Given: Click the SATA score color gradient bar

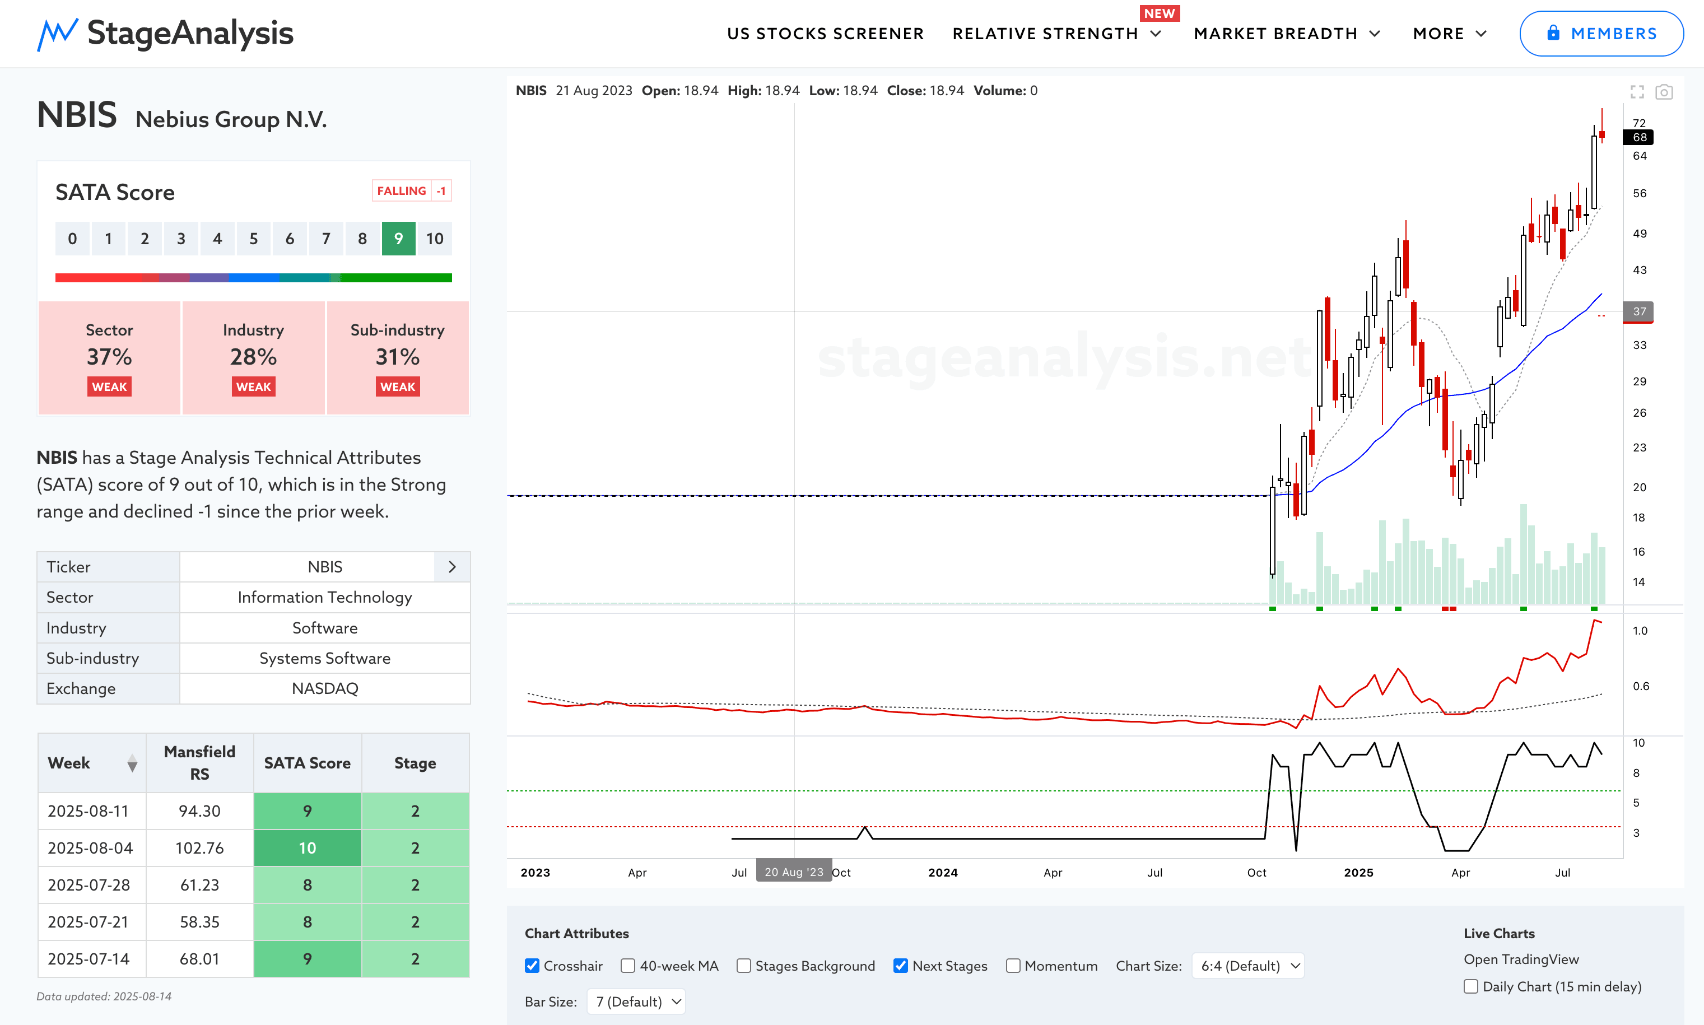Looking at the screenshot, I should [254, 278].
